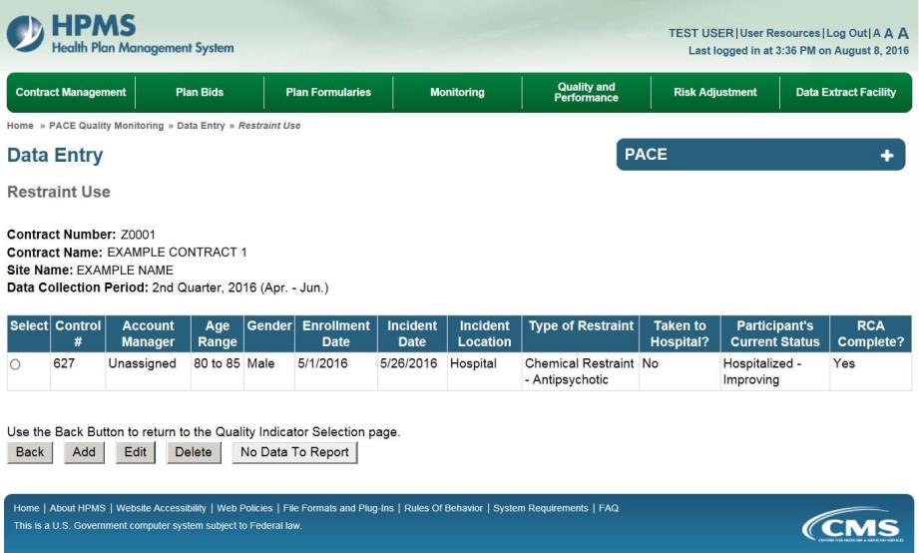Screen dimensions: 919x553
Task: Go to Home in breadcrumb
Action: (20, 126)
